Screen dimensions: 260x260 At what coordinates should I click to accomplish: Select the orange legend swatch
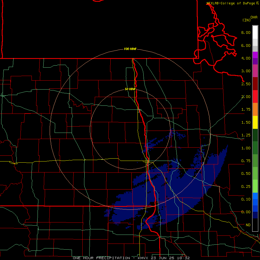click(x=255, y=109)
